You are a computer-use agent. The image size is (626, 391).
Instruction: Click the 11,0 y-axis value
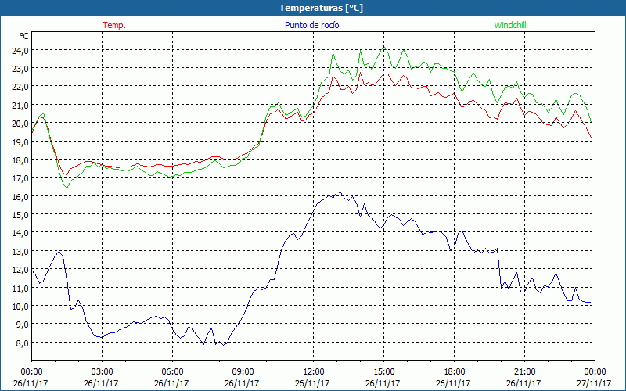point(21,288)
